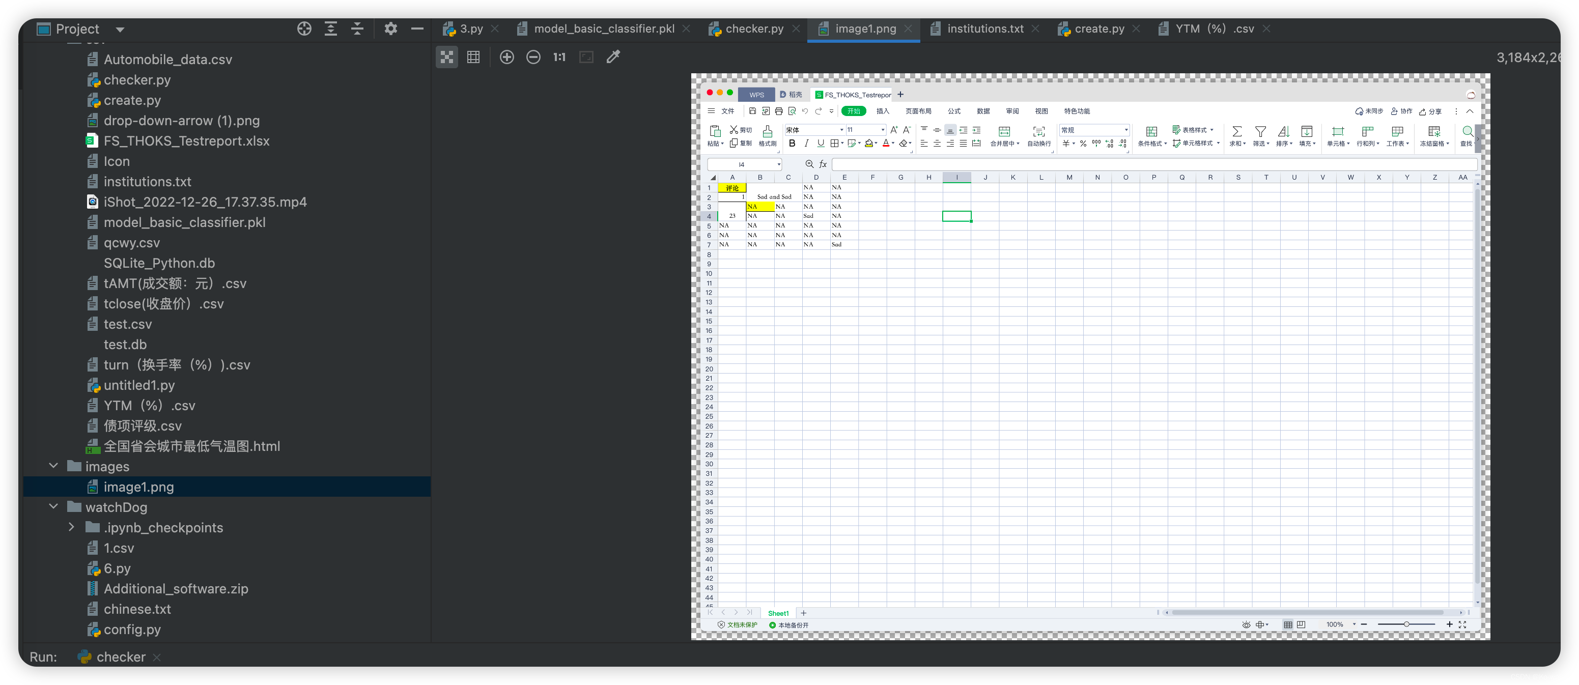This screenshot has height=685, width=1579.
Task: Select tAMT(成交额：元）.csv file
Action: click(x=175, y=283)
